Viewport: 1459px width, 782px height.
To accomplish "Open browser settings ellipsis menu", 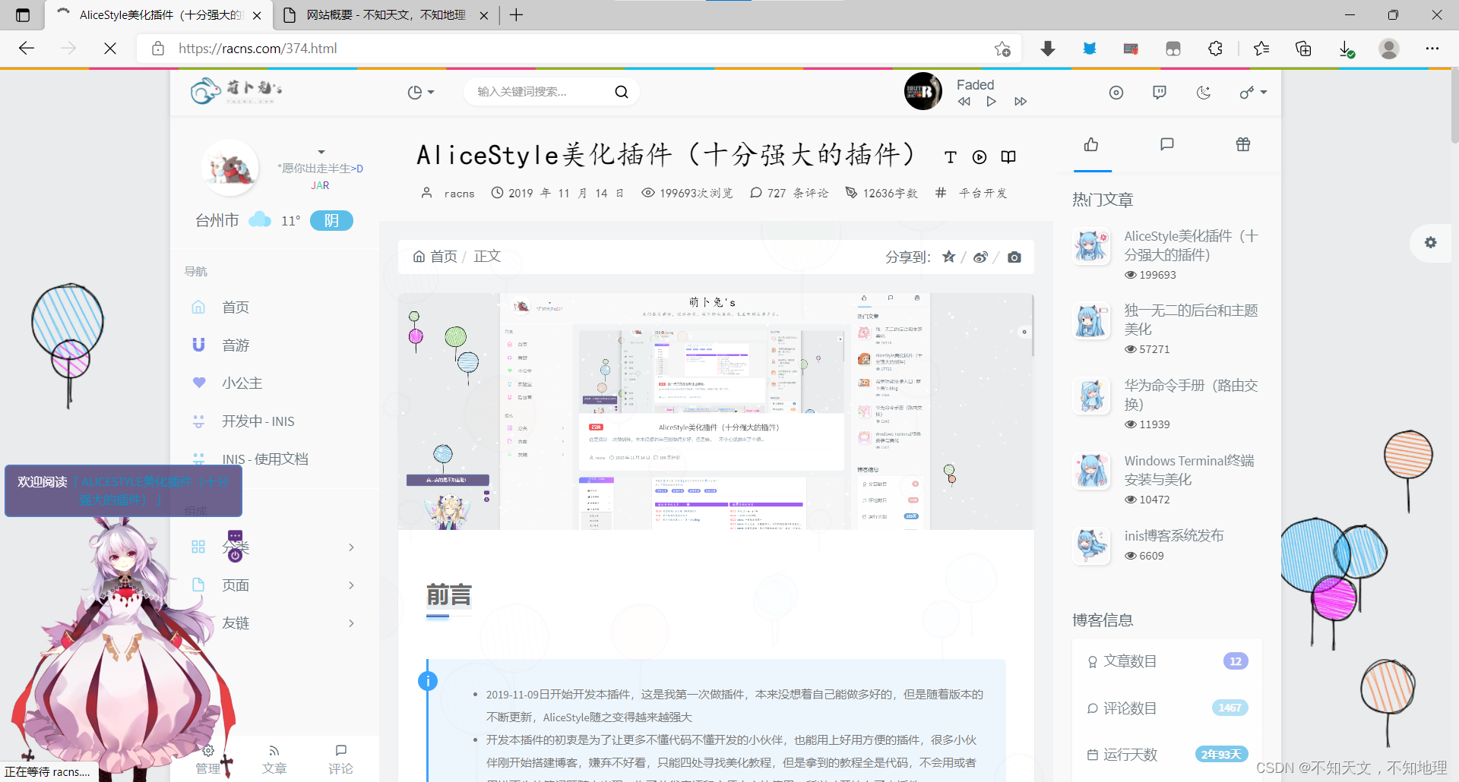I will 1432,49.
